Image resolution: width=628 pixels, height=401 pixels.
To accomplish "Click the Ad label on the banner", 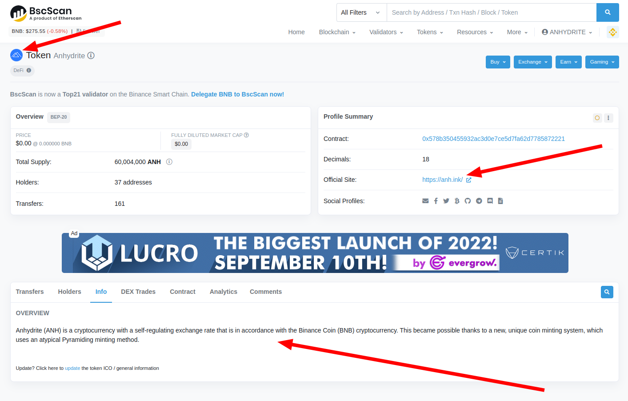I will pyautogui.click(x=74, y=233).
